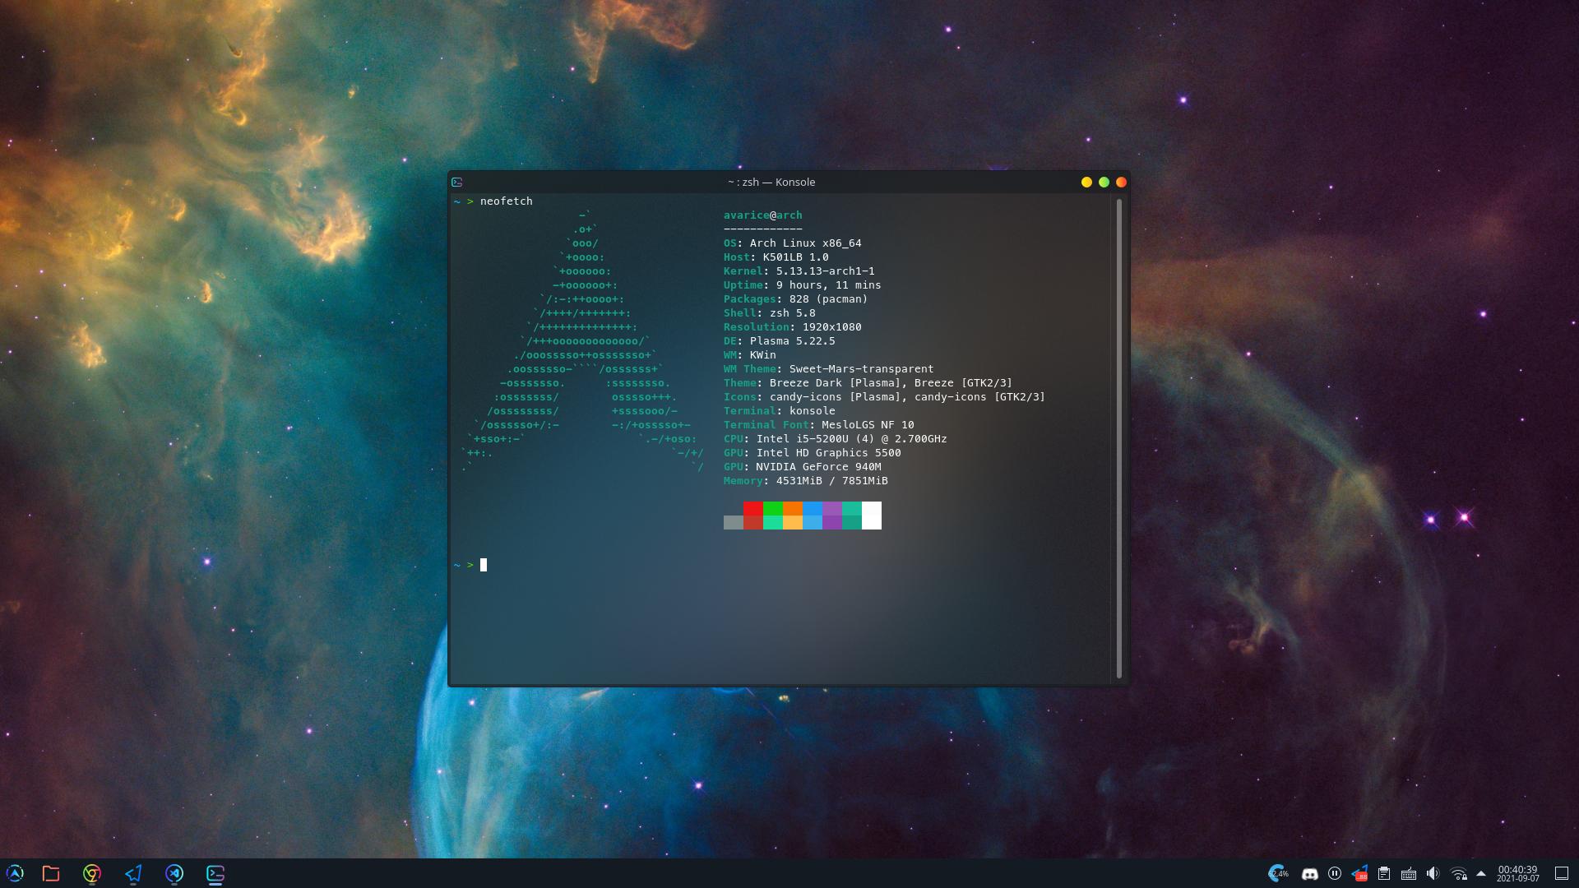The width and height of the screenshot is (1579, 888).
Task: Click the 'Packages: 828 (pacman)' line
Action: coord(796,299)
